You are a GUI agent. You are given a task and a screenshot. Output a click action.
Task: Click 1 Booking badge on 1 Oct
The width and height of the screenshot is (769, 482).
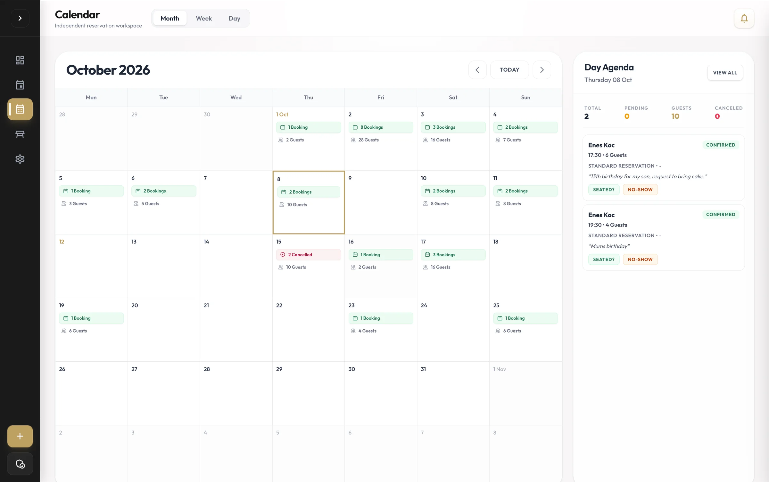point(308,127)
